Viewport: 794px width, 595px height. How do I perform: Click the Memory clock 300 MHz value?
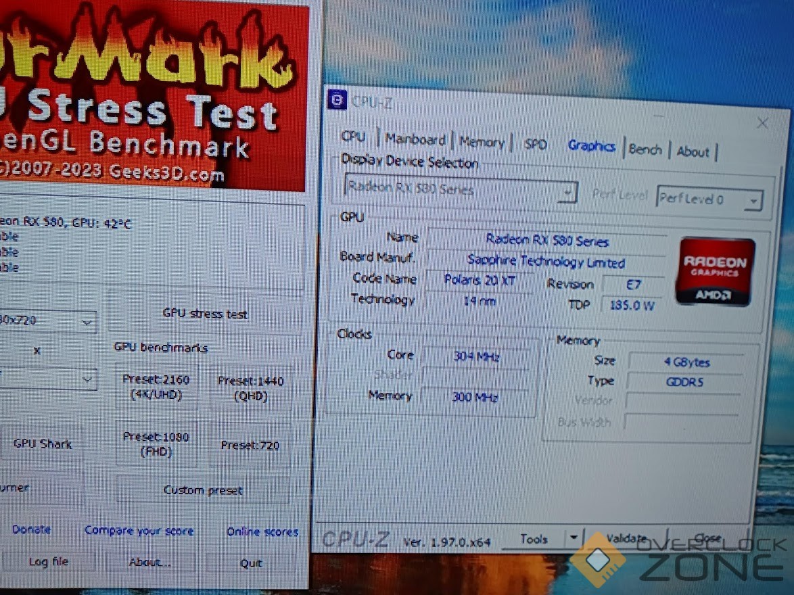(x=475, y=397)
